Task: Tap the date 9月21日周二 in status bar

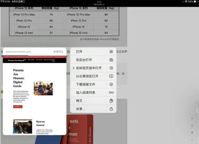Action: pyautogui.click(x=18, y=2)
